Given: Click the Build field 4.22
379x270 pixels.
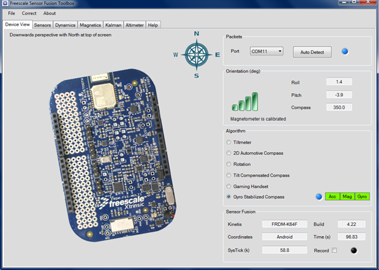Looking at the screenshot, I should [x=351, y=224].
